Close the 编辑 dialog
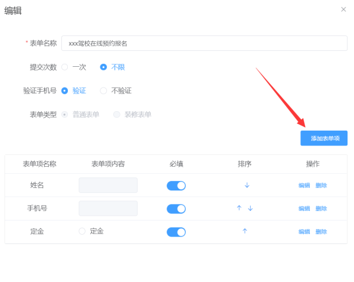 (343, 9)
